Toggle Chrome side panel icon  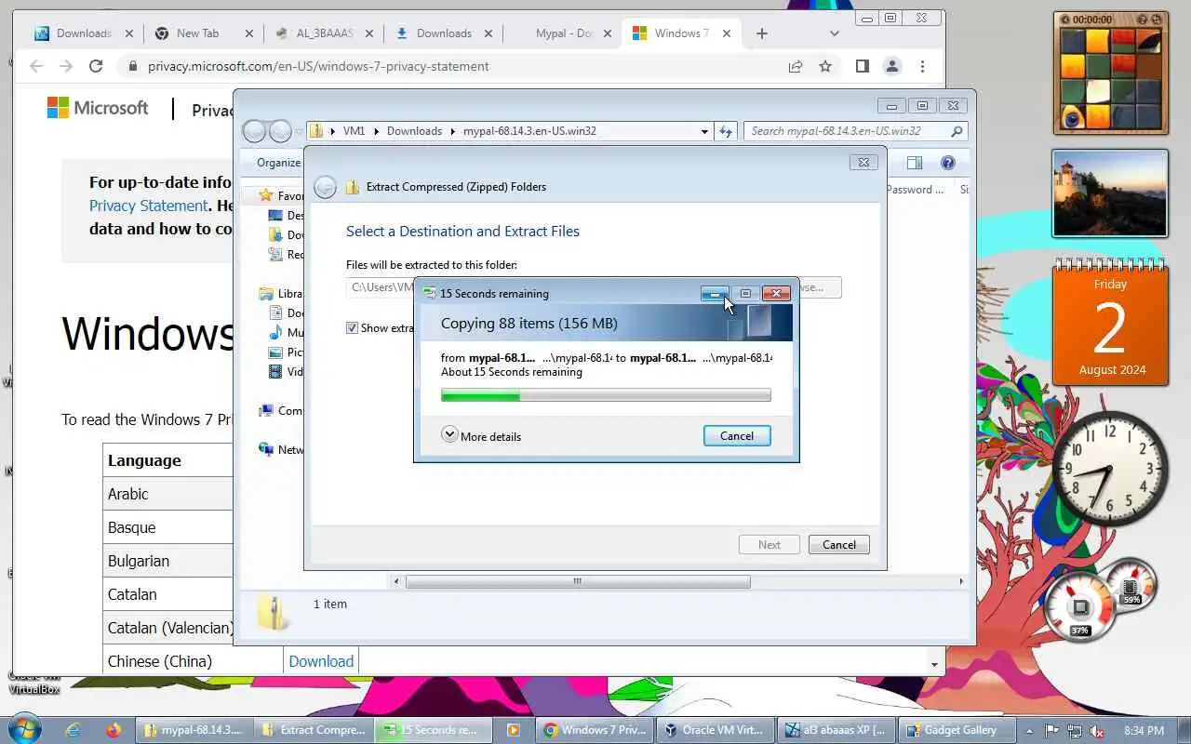click(863, 66)
